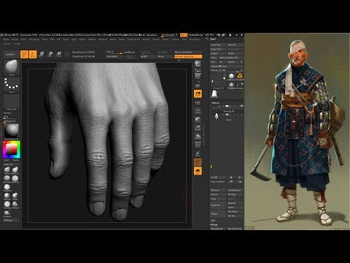This screenshot has height=263, width=350.
Task: Adjust the See-through slider
Action: (169, 35)
